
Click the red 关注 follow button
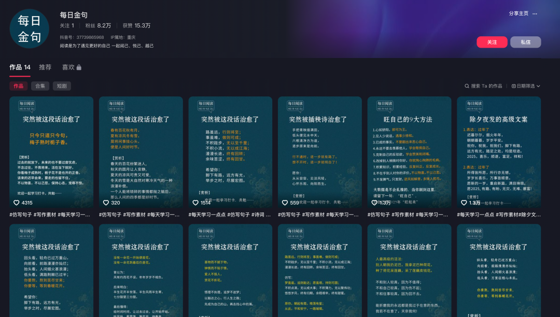click(492, 42)
